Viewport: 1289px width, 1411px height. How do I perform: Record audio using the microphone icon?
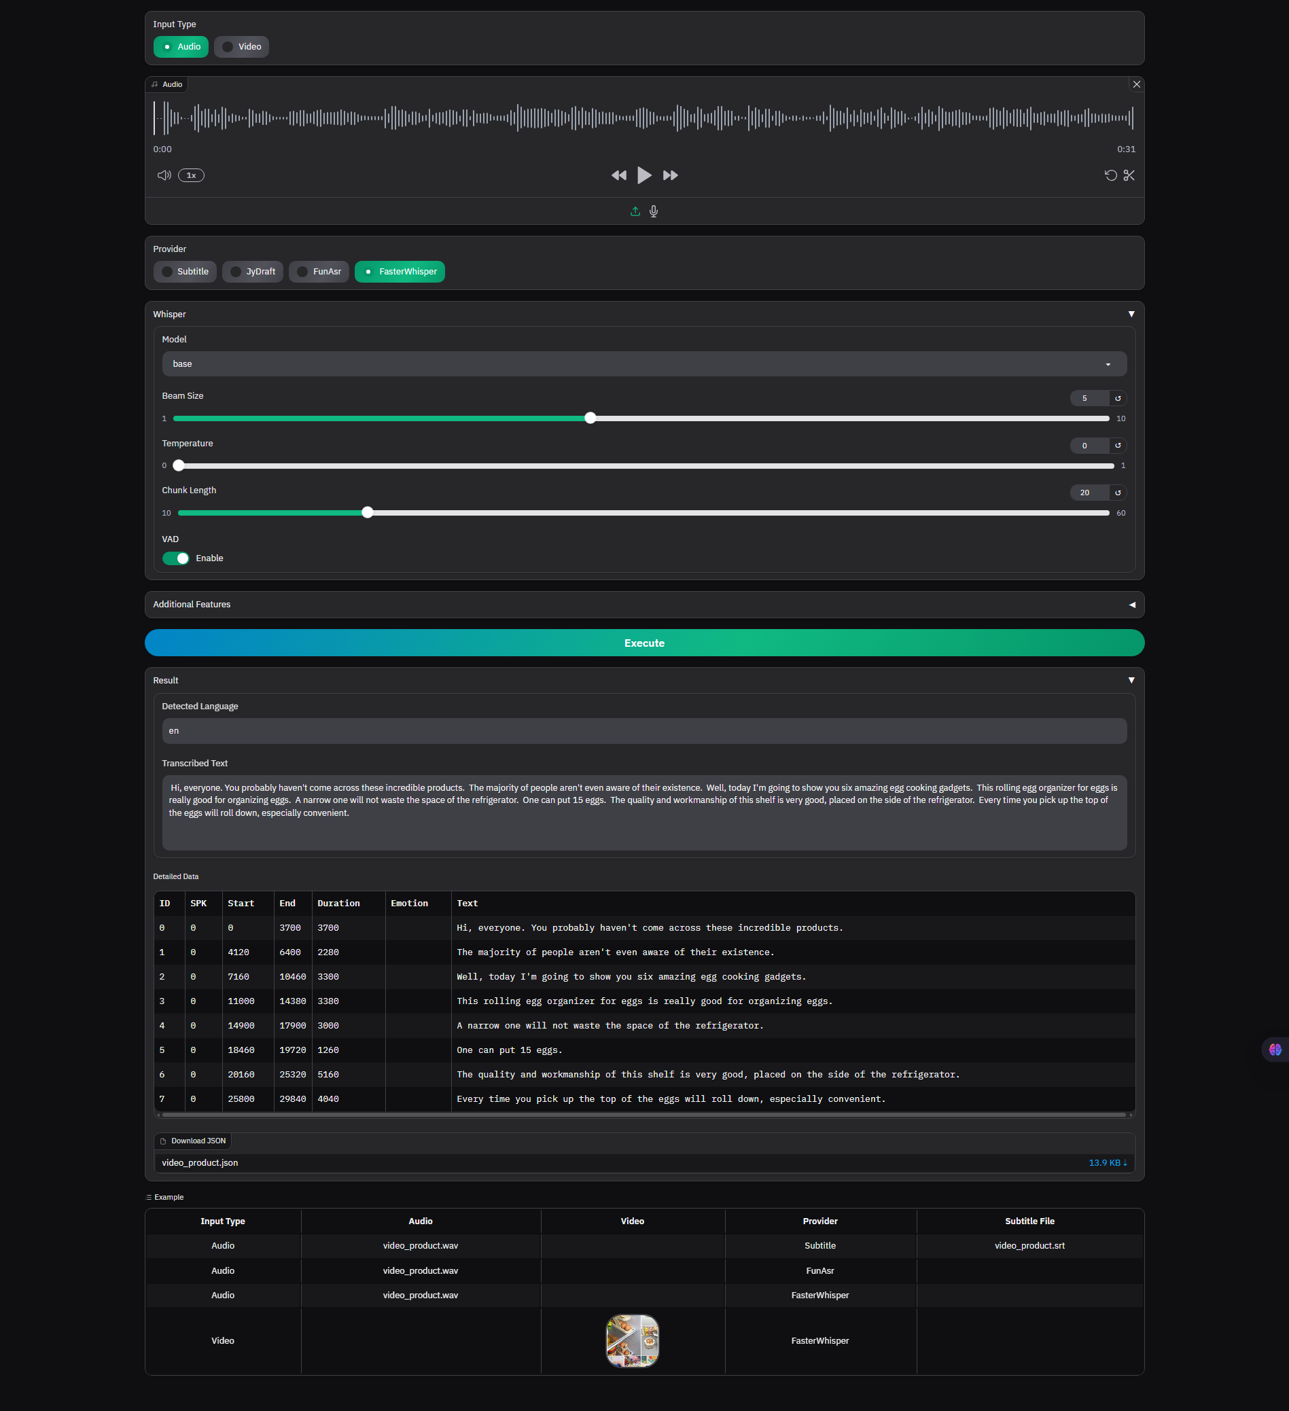point(653,211)
